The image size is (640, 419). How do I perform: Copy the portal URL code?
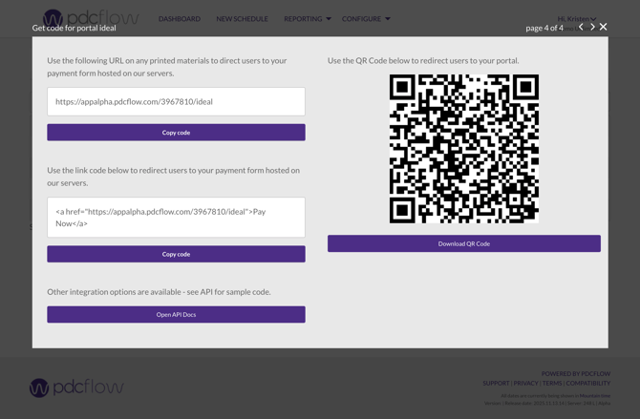pos(176,133)
